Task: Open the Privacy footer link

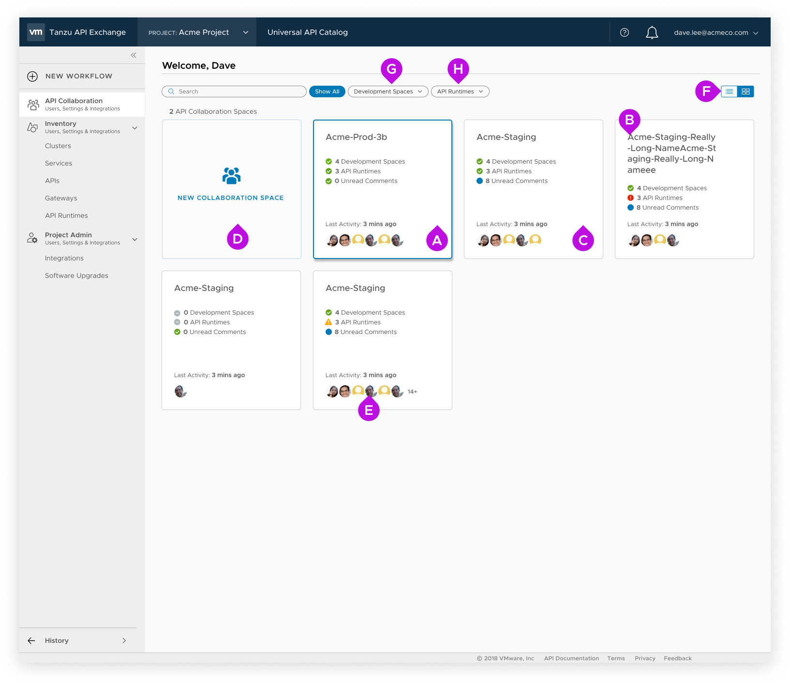Action: tap(645, 658)
